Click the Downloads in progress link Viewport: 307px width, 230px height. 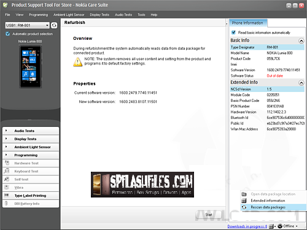point(247,226)
